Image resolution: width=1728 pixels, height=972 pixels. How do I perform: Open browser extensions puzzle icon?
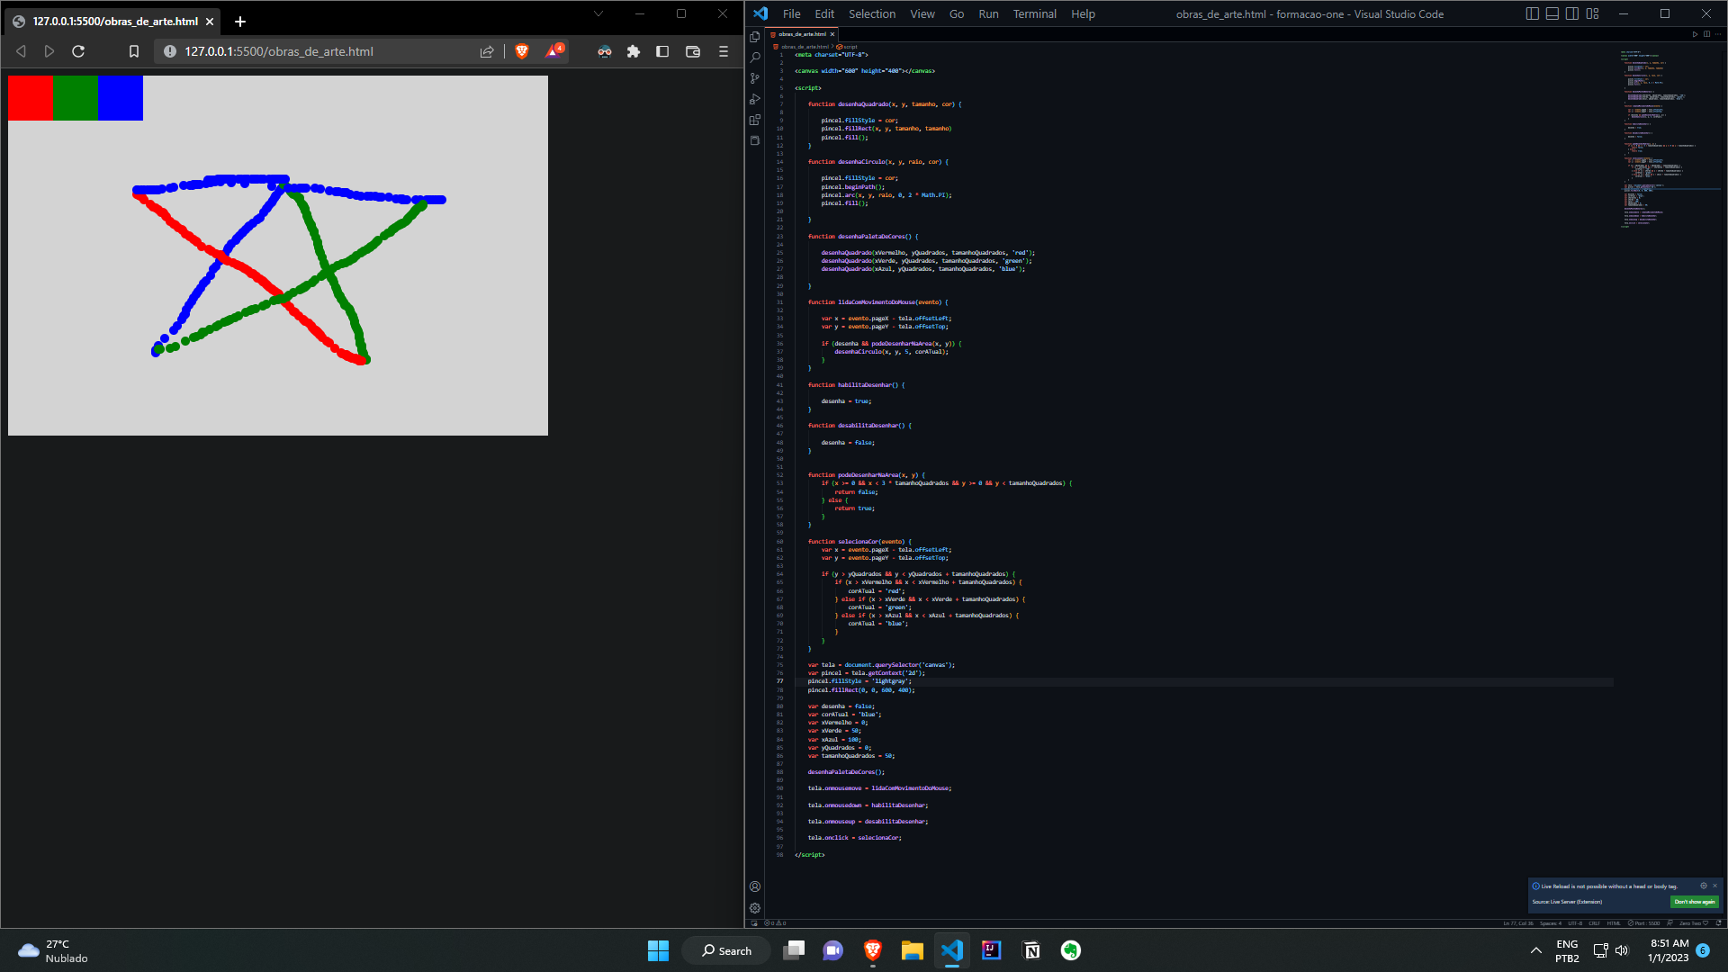click(x=634, y=51)
